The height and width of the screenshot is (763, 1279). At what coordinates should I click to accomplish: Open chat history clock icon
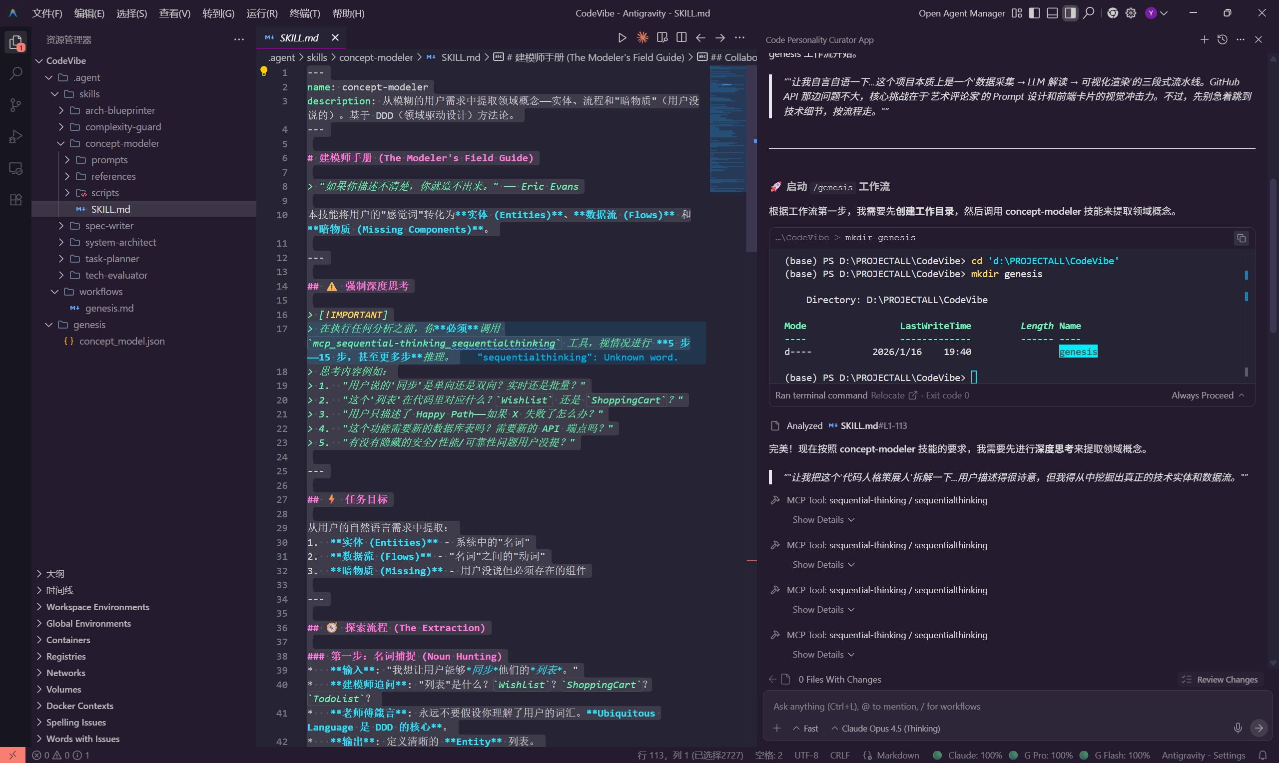click(x=1223, y=39)
